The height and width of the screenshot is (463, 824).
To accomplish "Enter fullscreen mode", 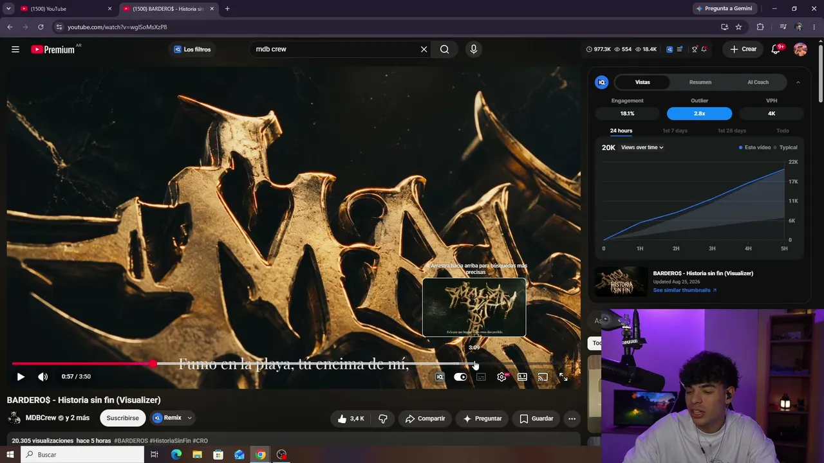I will [563, 377].
